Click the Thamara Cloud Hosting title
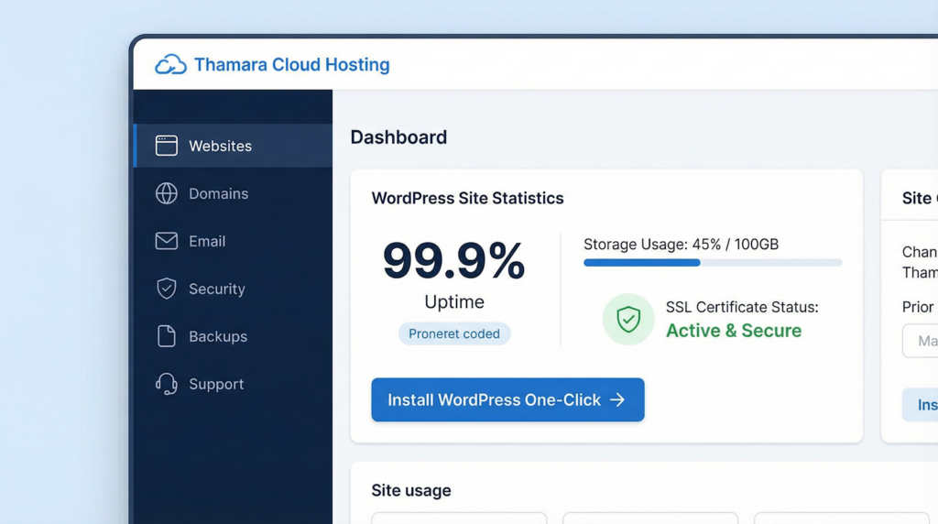The height and width of the screenshot is (524, 938). [292, 65]
